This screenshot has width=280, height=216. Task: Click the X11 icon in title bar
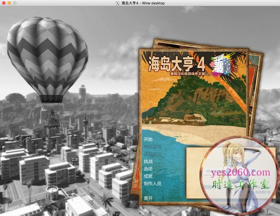point(117,3)
